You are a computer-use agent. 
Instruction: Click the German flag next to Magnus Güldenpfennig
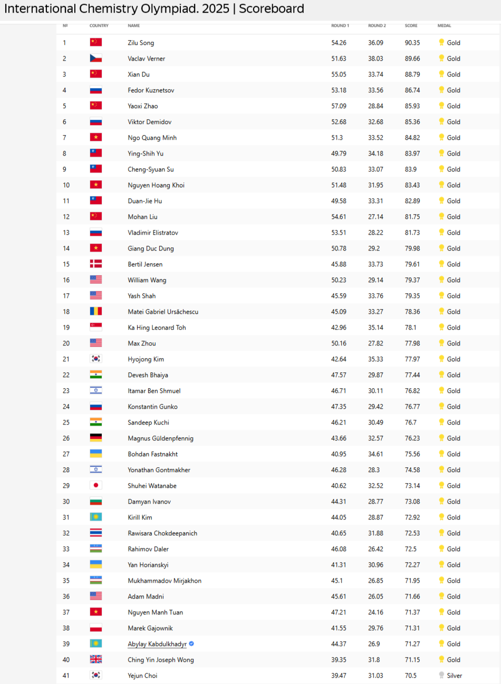pyautogui.click(x=95, y=438)
